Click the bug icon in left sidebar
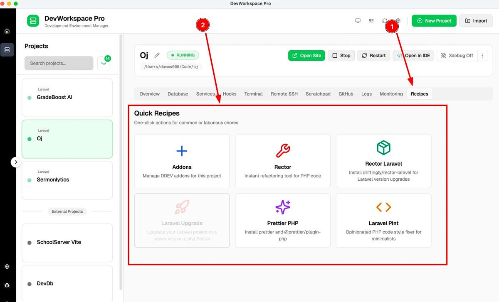 coord(7,285)
